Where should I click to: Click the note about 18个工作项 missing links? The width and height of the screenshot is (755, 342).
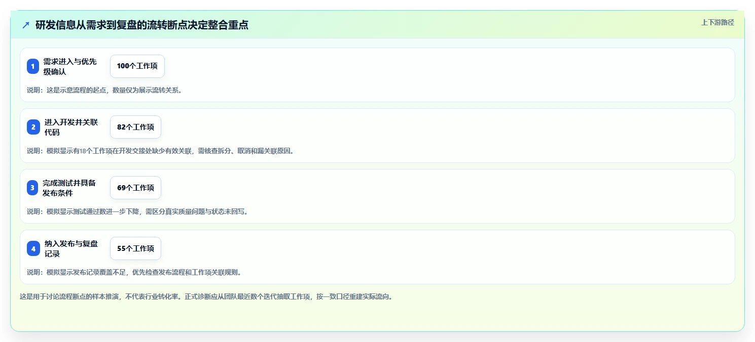[160, 151]
